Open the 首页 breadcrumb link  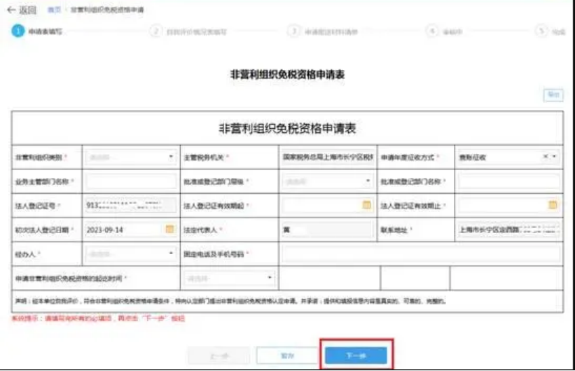click(x=54, y=10)
